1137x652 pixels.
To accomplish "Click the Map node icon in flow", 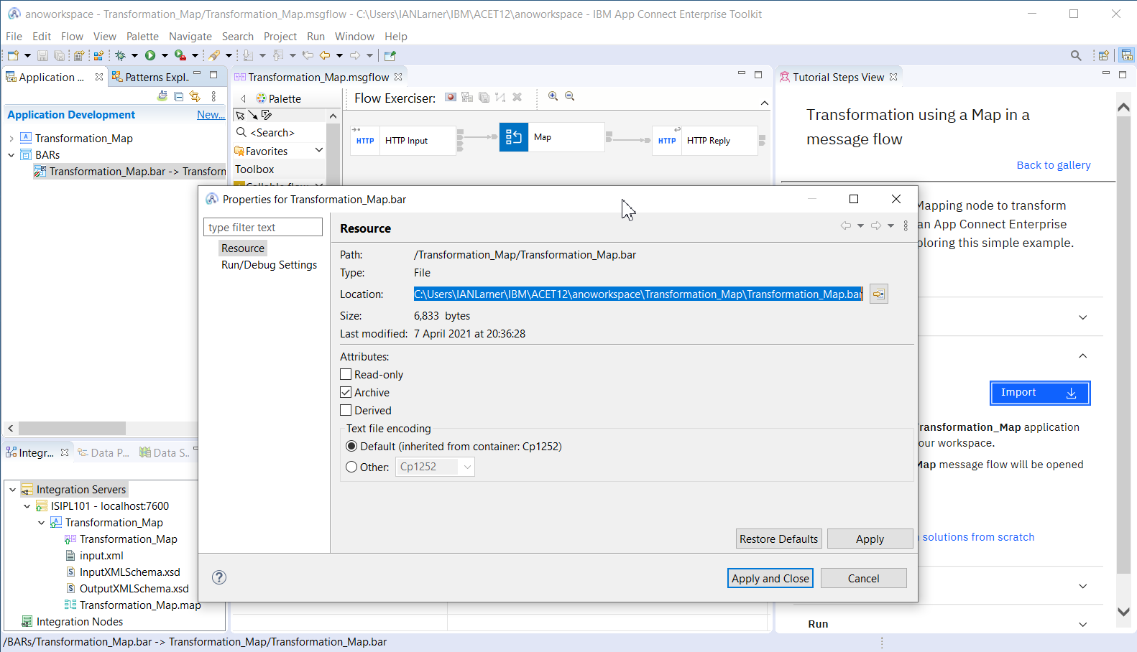I will click(x=513, y=137).
